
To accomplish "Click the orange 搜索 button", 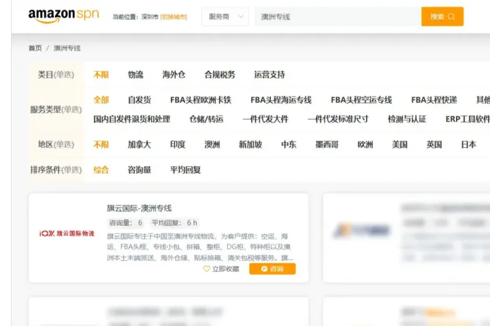I will tap(442, 16).
